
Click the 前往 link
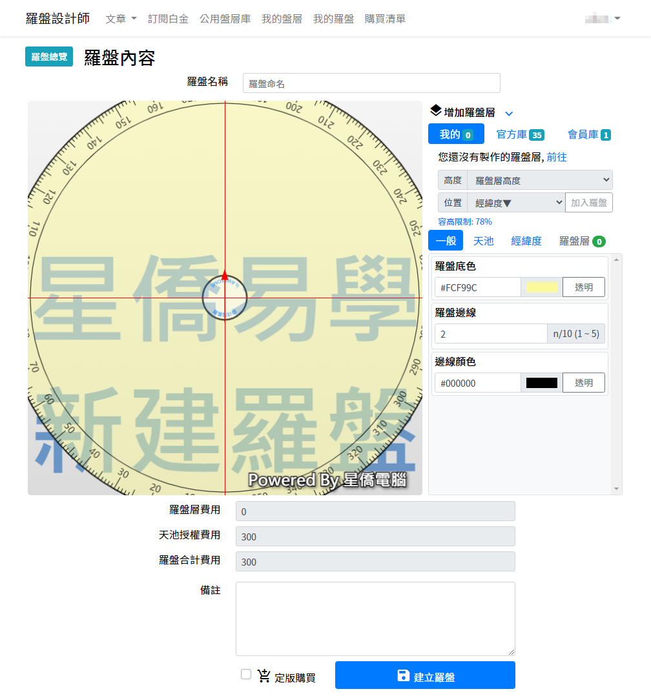[557, 157]
